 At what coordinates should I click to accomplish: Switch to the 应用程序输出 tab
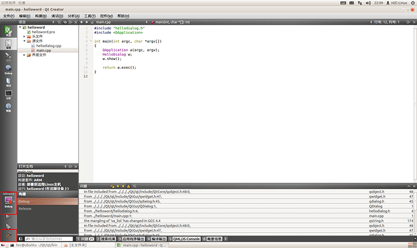131,238
